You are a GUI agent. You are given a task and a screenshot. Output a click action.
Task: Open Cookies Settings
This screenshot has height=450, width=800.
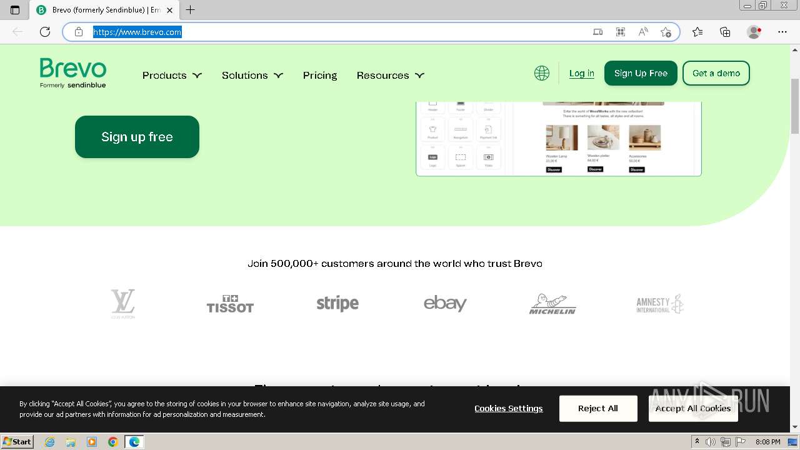point(509,408)
